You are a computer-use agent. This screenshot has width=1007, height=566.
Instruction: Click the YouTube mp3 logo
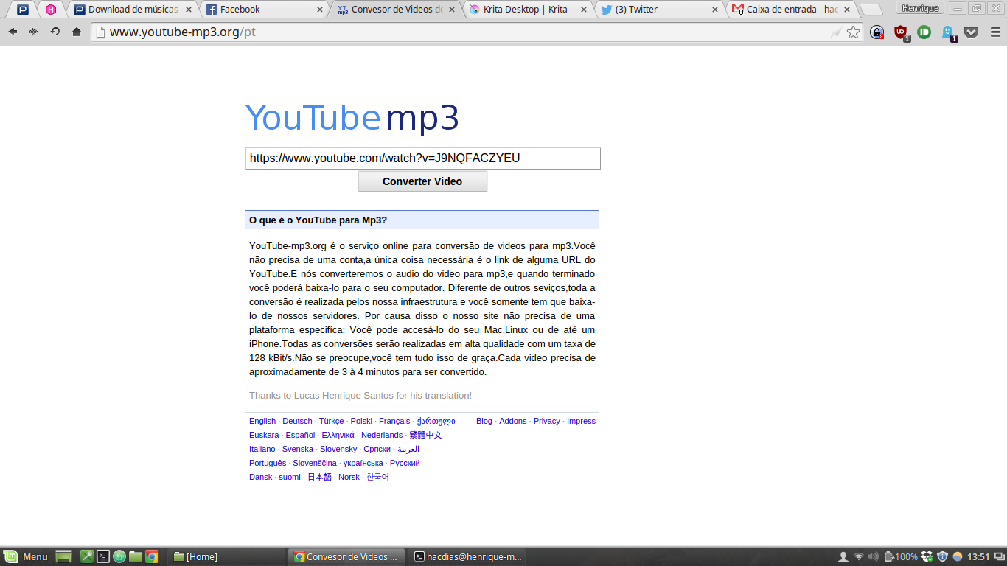(x=352, y=118)
